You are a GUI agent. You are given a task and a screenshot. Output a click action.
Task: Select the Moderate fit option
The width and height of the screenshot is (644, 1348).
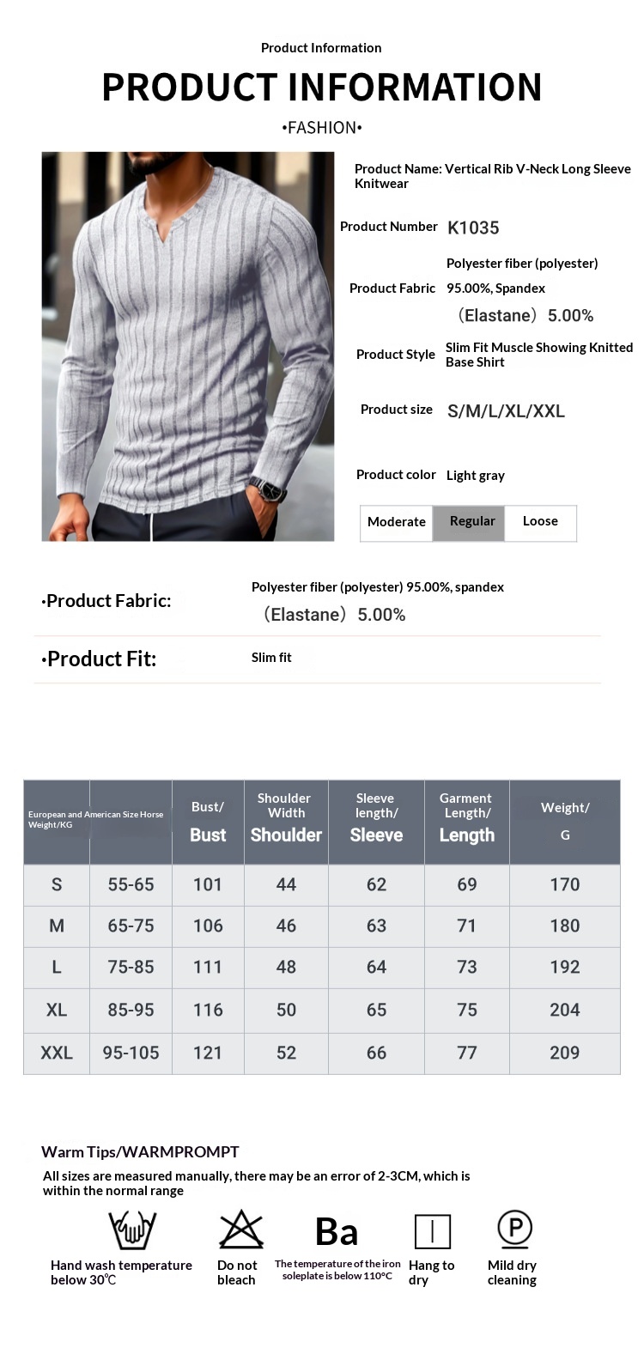point(397,522)
